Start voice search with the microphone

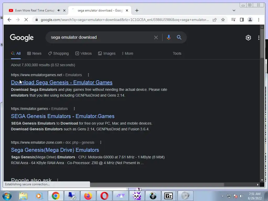pos(169,37)
